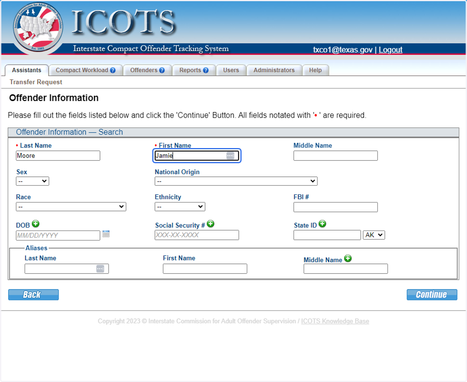
Task: Click the Continue button
Action: click(432, 295)
